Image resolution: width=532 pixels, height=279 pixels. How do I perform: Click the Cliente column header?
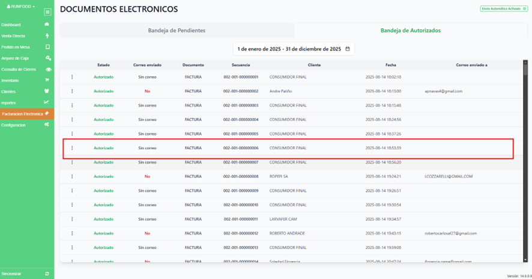(x=314, y=65)
